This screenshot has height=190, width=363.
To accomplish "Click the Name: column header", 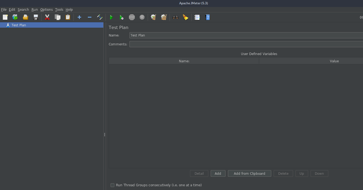I will (184, 61).
